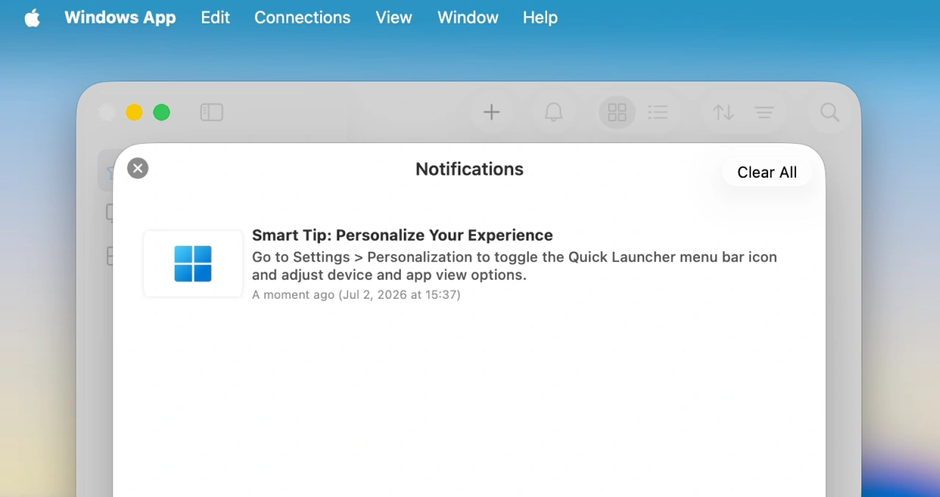Click the yellow minimize window button
The height and width of the screenshot is (497, 940).
tap(134, 112)
